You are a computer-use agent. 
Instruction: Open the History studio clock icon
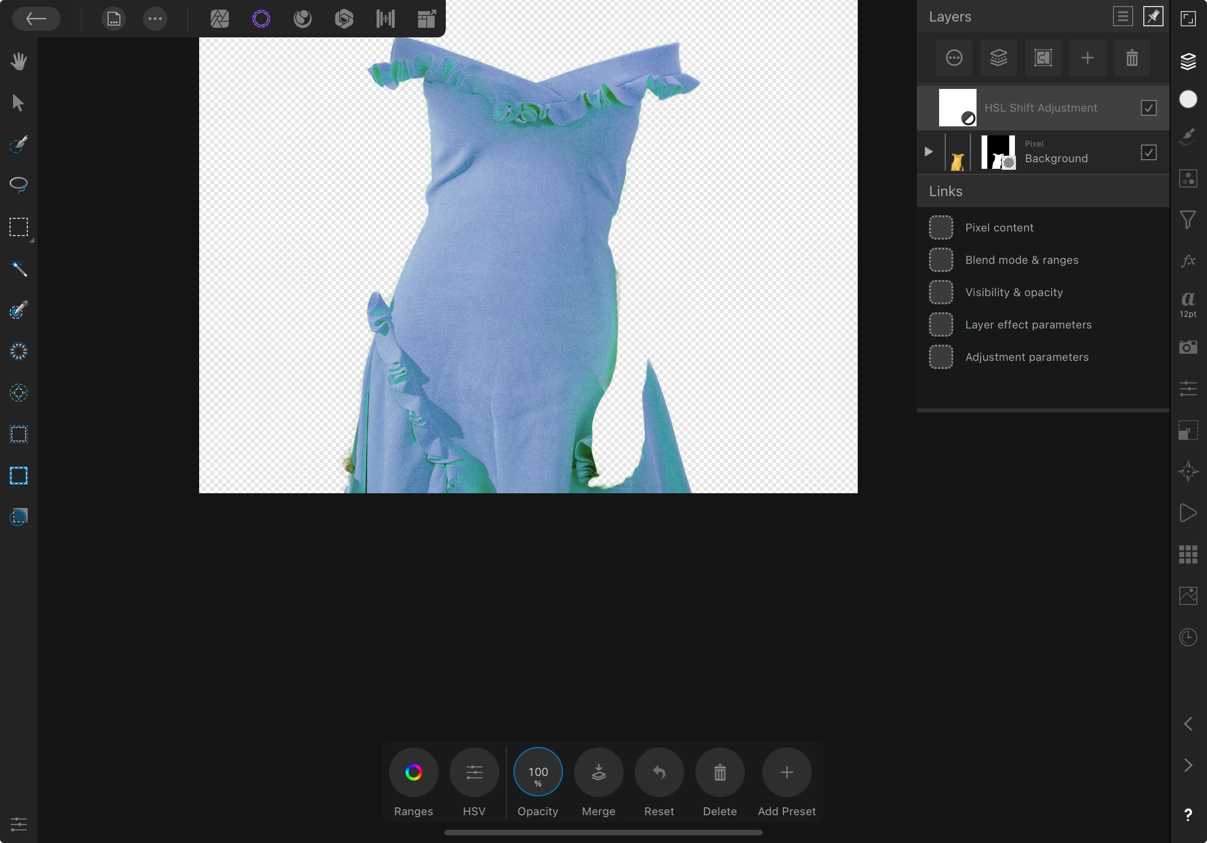(1188, 637)
